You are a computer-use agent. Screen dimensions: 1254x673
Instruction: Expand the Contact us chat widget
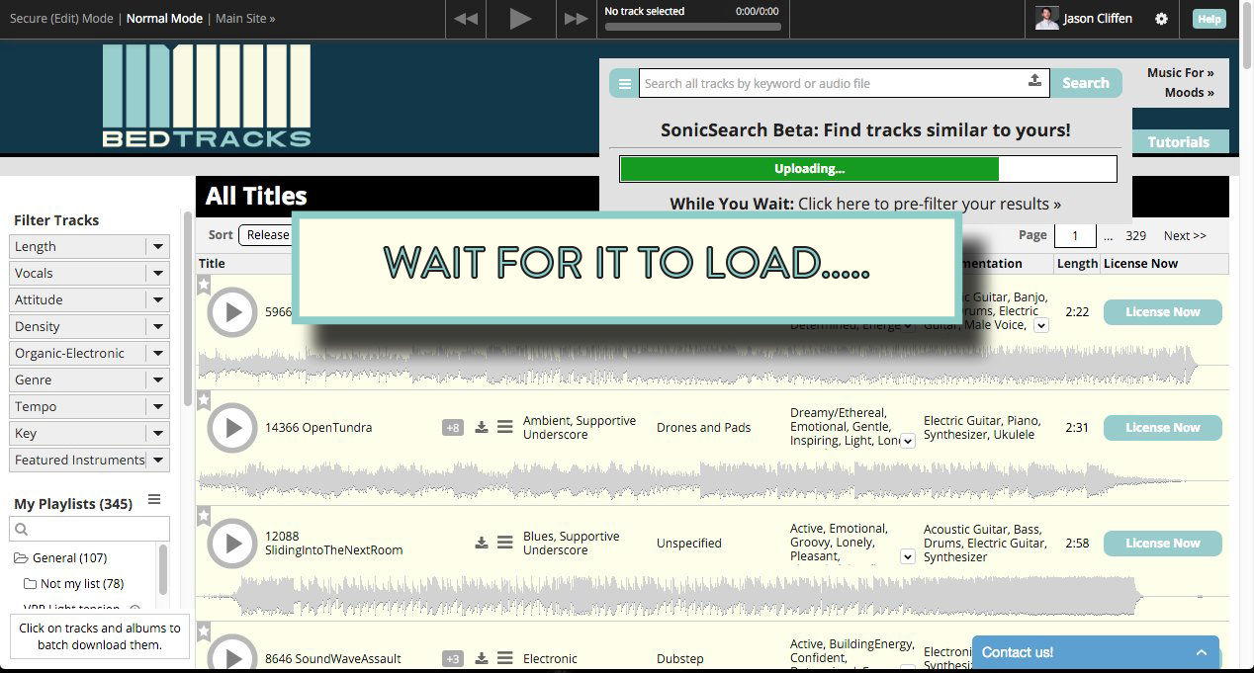pyautogui.click(x=1097, y=653)
